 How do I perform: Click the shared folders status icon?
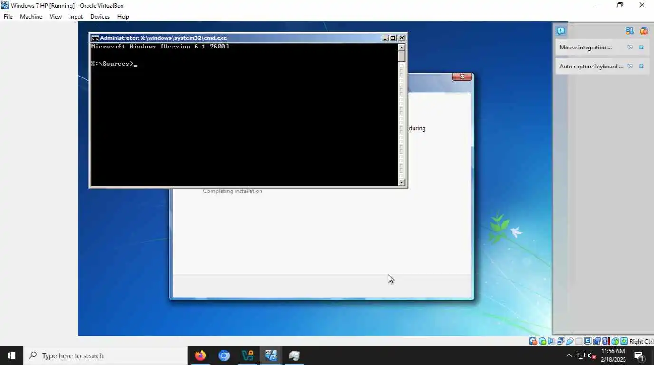point(578,341)
